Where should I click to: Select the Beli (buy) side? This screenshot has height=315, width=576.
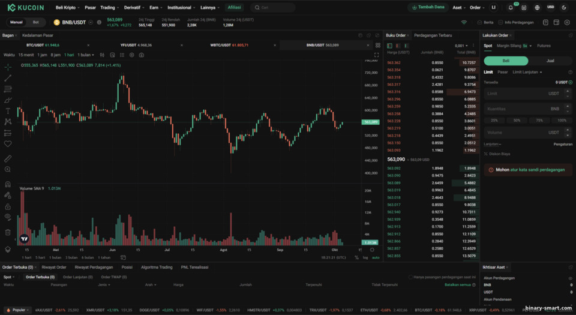click(x=506, y=61)
